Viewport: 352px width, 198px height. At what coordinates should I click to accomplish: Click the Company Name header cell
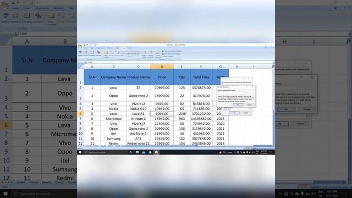tap(113, 77)
